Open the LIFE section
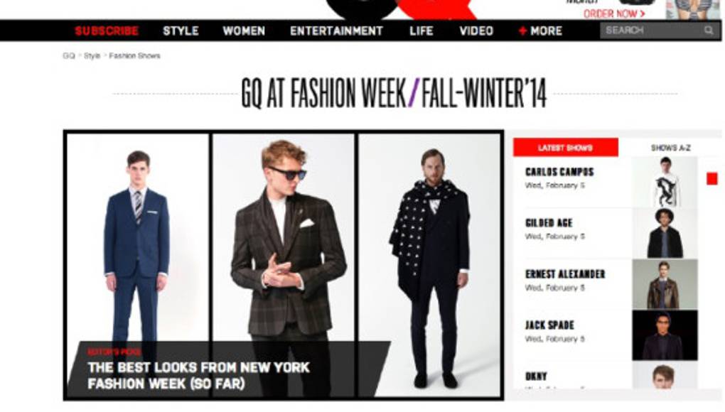This screenshot has width=725, height=412. pyautogui.click(x=421, y=31)
